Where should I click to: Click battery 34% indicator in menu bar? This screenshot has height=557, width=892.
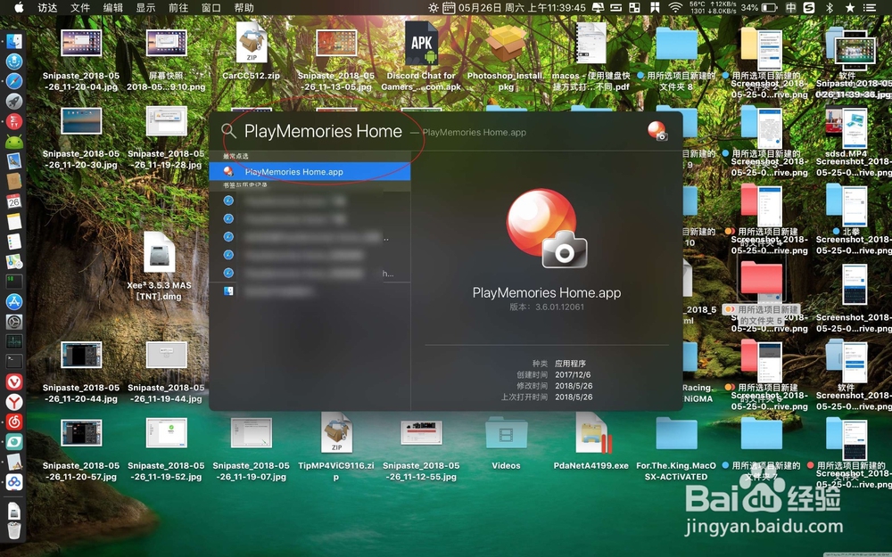[x=759, y=7]
